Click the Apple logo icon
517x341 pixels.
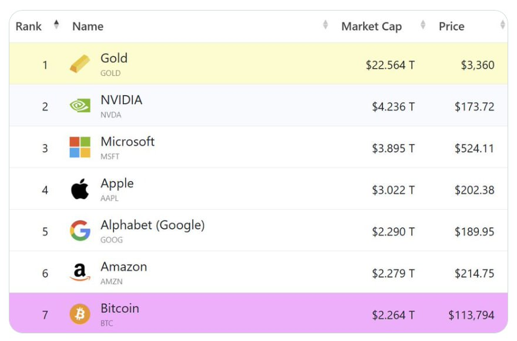click(80, 190)
